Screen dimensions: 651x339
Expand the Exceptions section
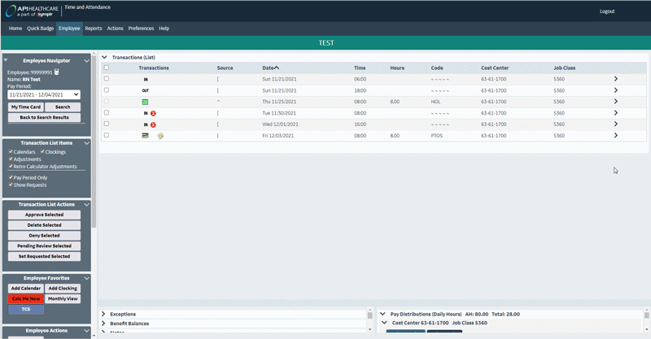pos(103,314)
